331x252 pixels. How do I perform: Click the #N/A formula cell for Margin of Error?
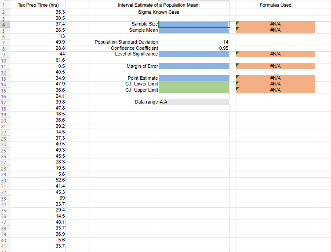pos(275,66)
